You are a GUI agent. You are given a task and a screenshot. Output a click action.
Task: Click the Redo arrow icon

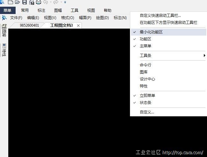coord(56,2)
